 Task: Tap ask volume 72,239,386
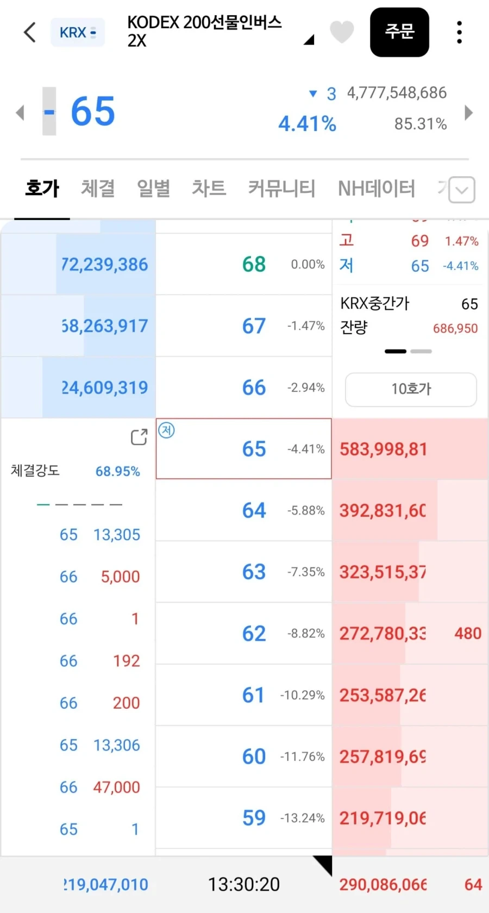(x=104, y=264)
